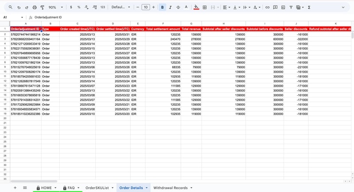Click the insert chart icon
The height and width of the screenshot is (192, 354).
point(283,8)
